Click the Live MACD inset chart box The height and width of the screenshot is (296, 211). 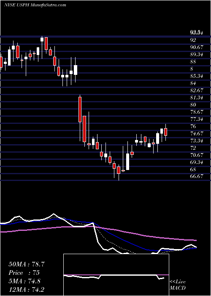116,275
